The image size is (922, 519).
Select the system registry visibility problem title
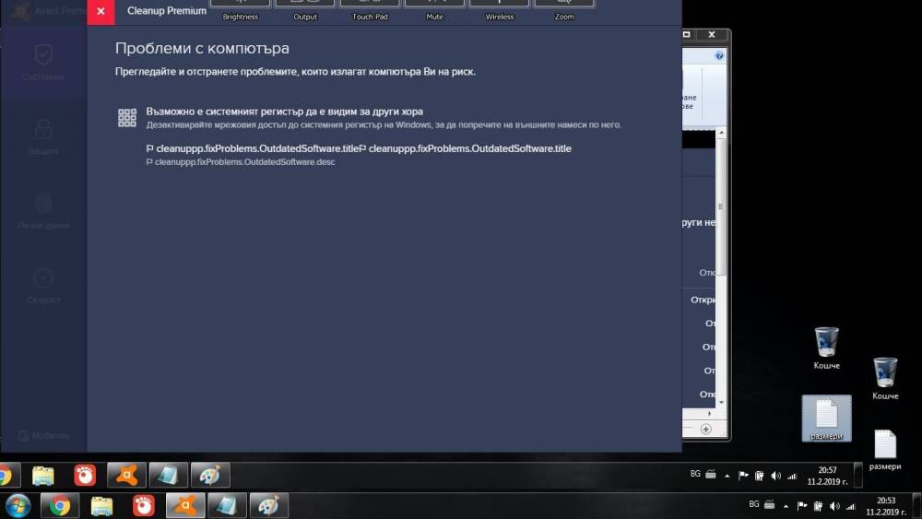point(285,112)
